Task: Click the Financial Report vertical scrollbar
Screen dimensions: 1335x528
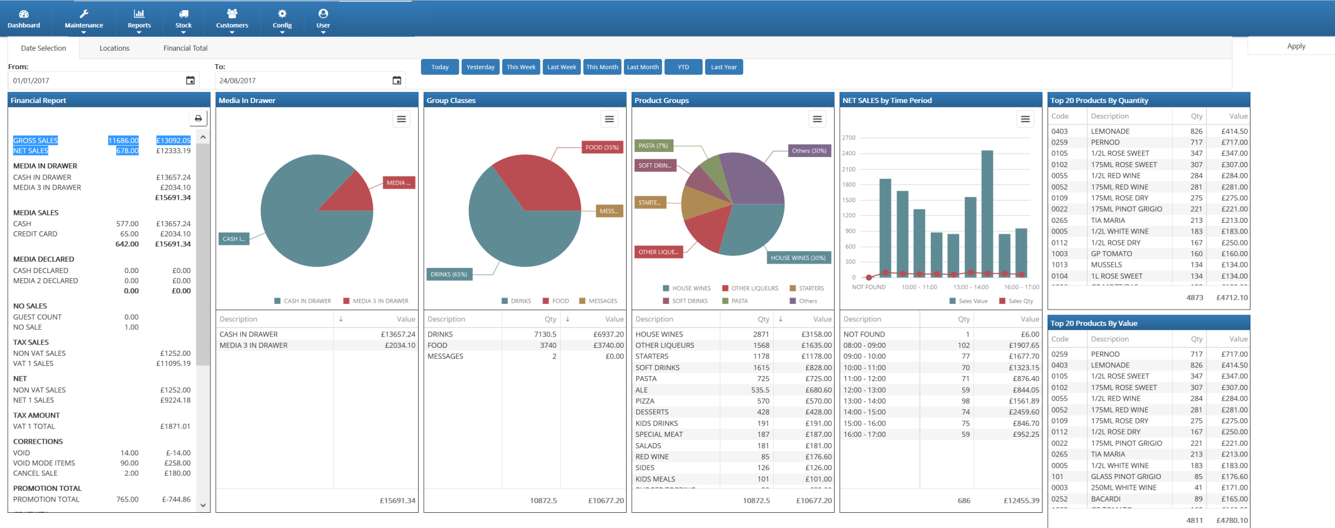Action: tap(203, 322)
